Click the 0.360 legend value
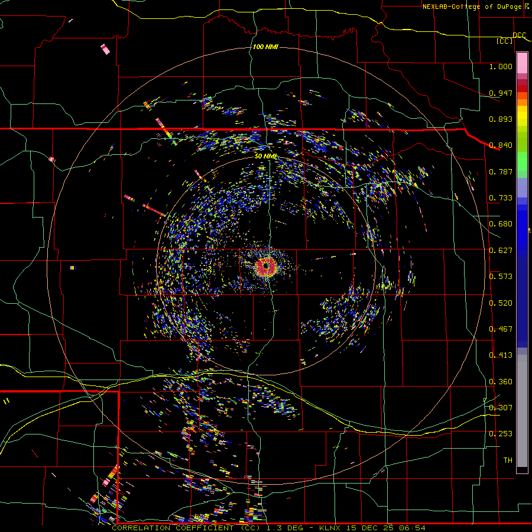The width and height of the screenshot is (532, 532). point(501,381)
